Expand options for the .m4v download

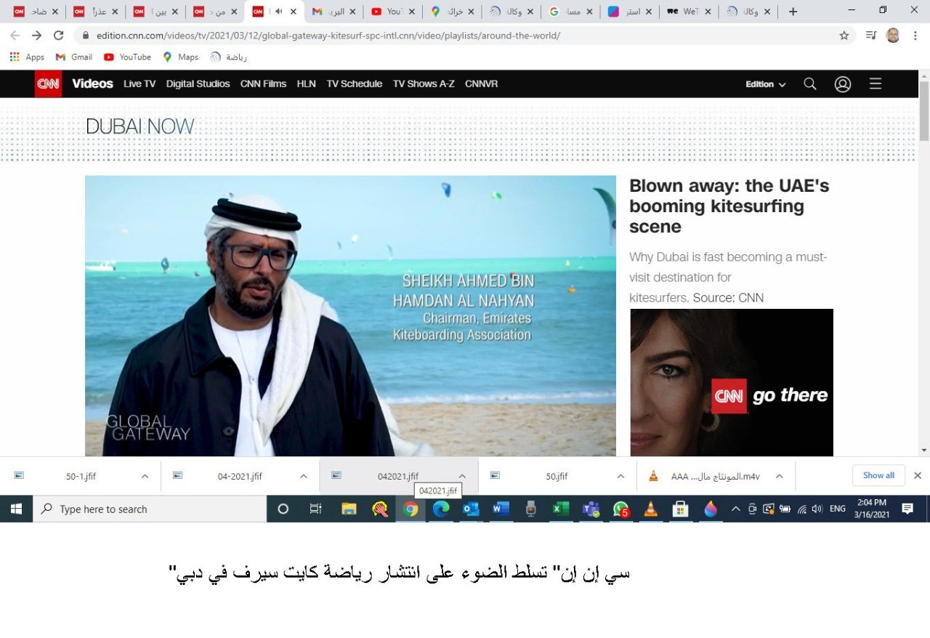[x=780, y=476]
